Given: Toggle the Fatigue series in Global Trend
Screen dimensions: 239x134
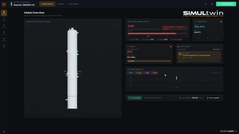Looking at the screenshot, I should [138, 73].
